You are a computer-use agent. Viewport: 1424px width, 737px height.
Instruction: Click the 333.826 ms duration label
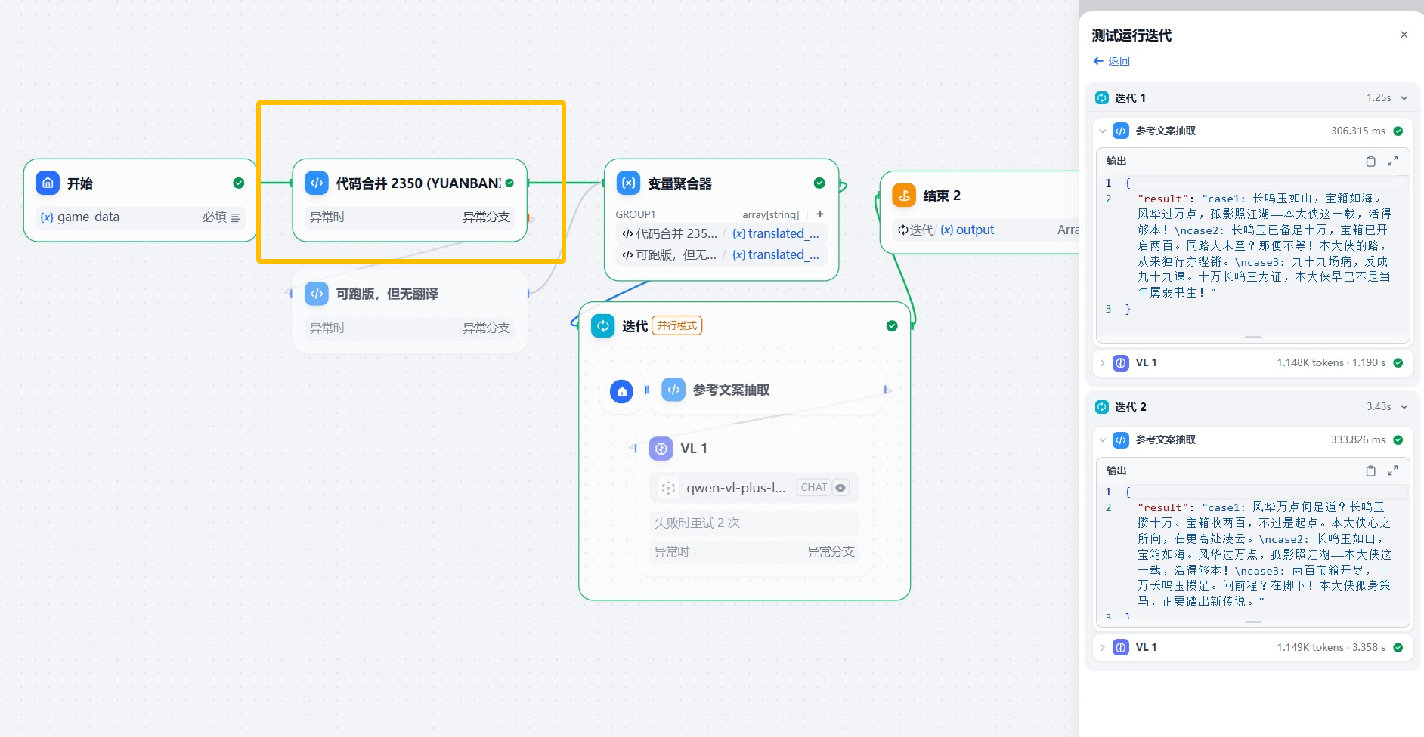[x=1357, y=439]
